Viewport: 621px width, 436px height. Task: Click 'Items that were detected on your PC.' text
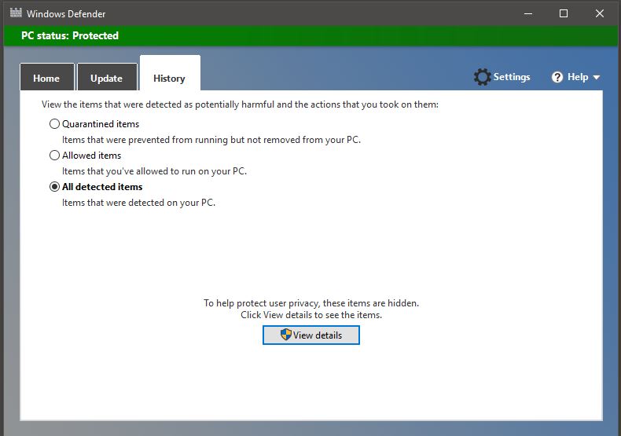138,203
